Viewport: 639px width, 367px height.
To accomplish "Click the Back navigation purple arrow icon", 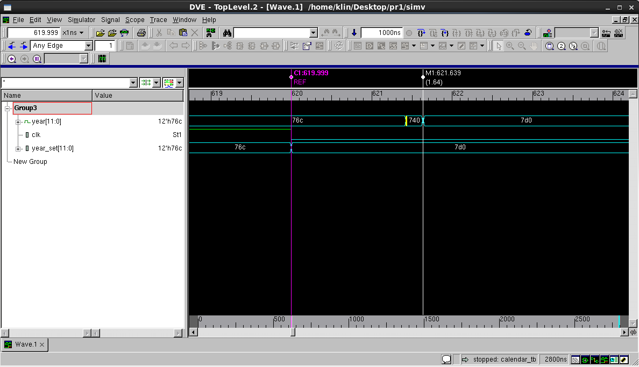I will click(12, 59).
